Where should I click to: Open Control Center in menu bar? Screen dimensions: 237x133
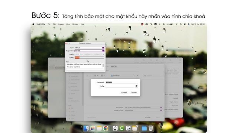(184, 24)
